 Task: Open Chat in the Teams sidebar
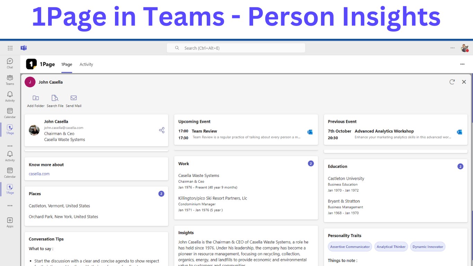coord(10,63)
